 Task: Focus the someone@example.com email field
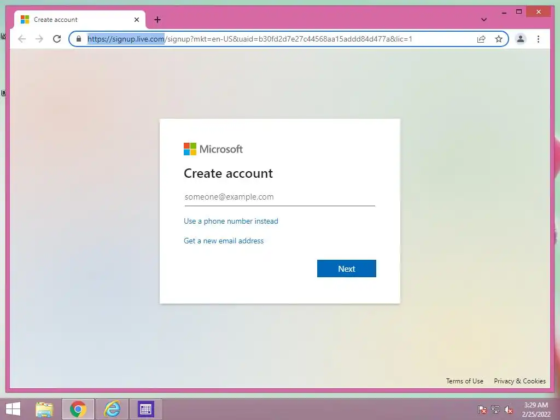(279, 197)
